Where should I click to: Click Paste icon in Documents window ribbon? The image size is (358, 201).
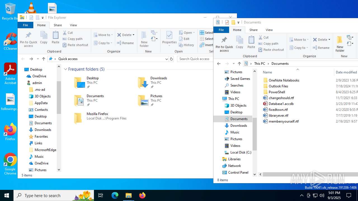[x=251, y=42]
